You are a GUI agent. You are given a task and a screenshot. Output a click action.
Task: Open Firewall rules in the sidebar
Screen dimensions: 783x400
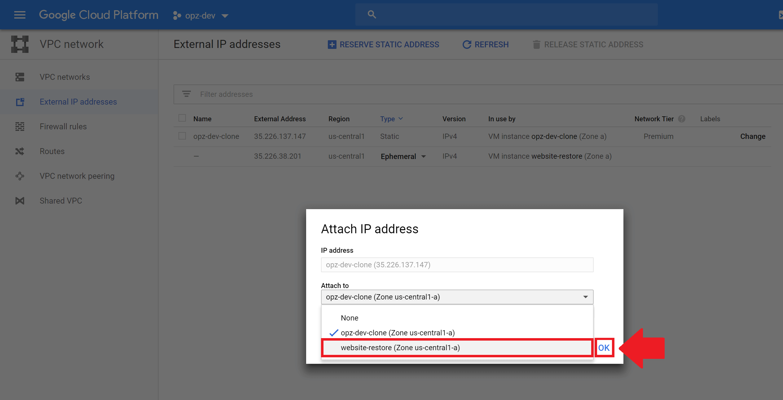tap(63, 127)
